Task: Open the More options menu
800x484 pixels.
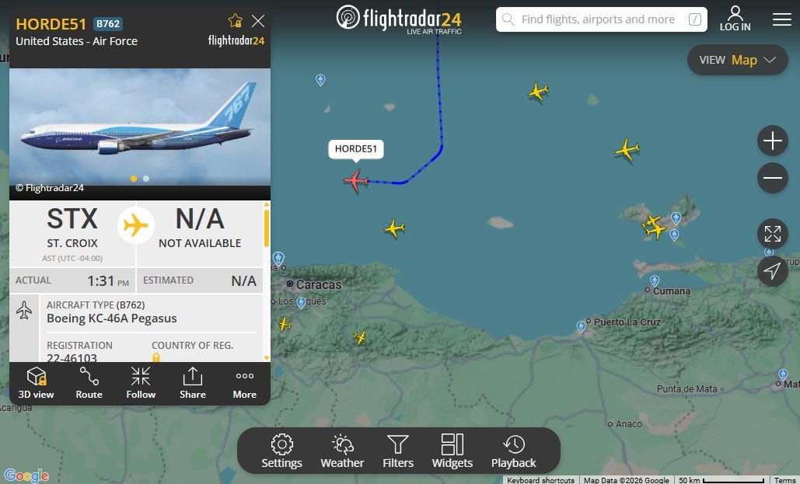Action: tap(244, 383)
